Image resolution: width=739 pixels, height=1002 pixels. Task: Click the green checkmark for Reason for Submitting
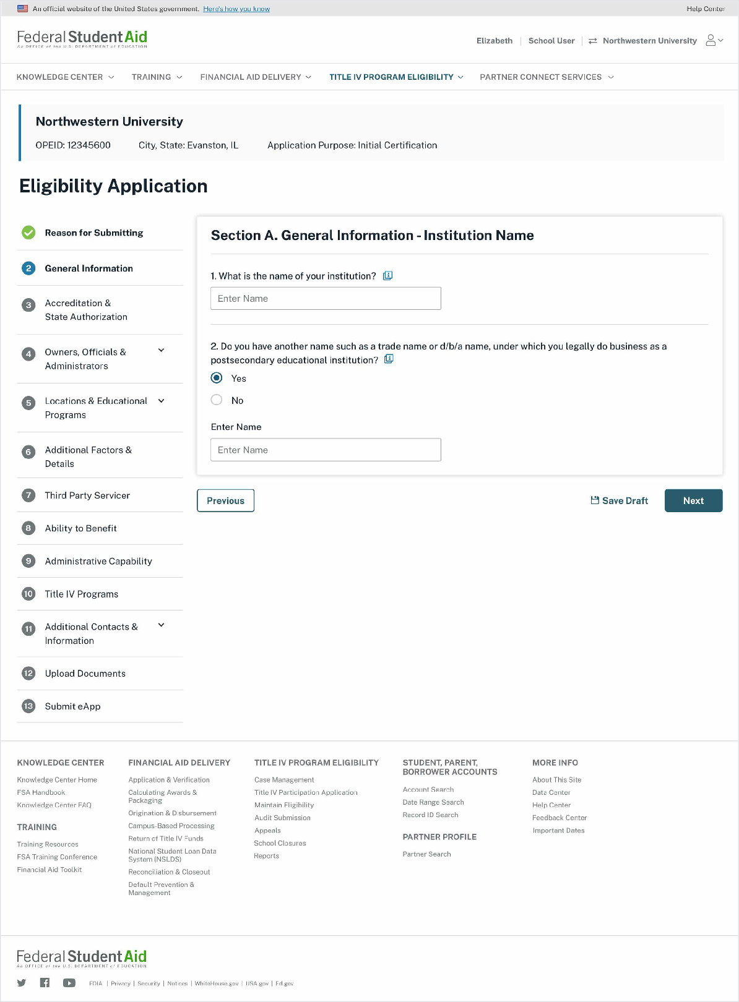click(x=28, y=233)
